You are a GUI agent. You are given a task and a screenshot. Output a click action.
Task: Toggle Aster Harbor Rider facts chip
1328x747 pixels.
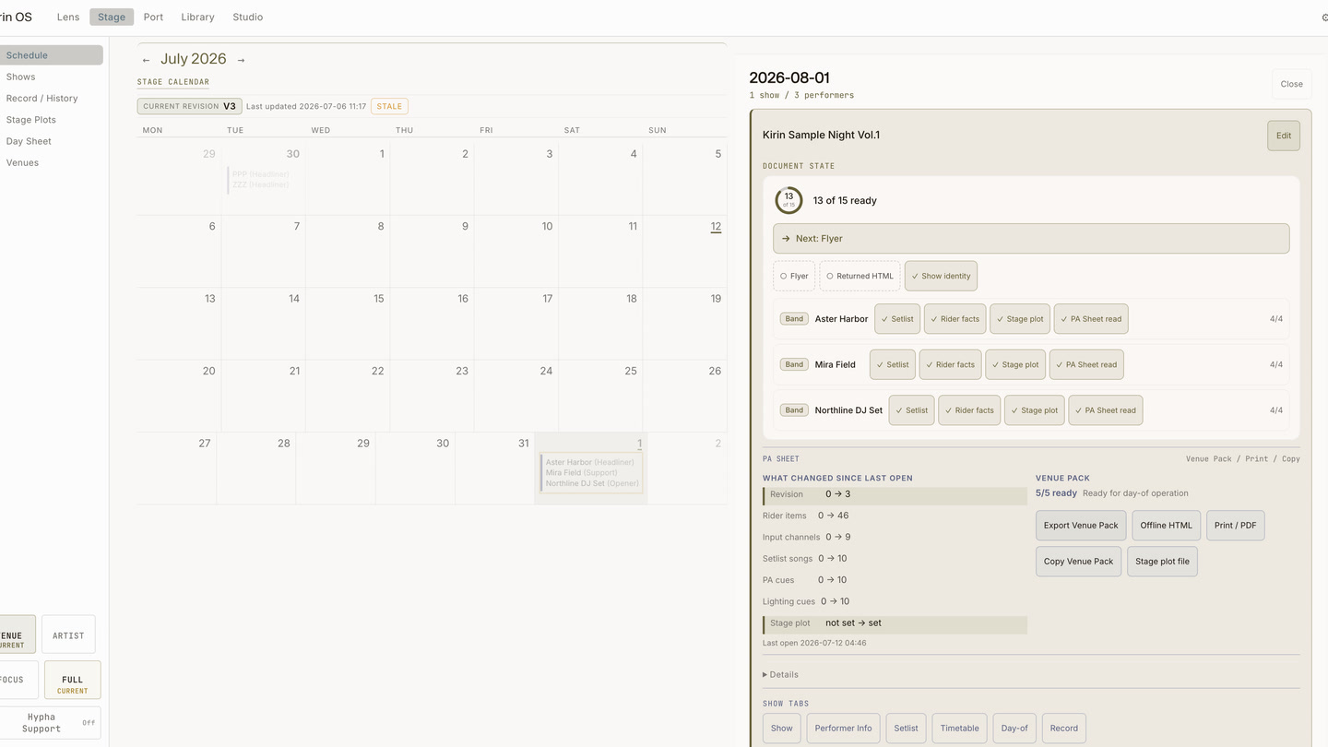pyautogui.click(x=954, y=319)
